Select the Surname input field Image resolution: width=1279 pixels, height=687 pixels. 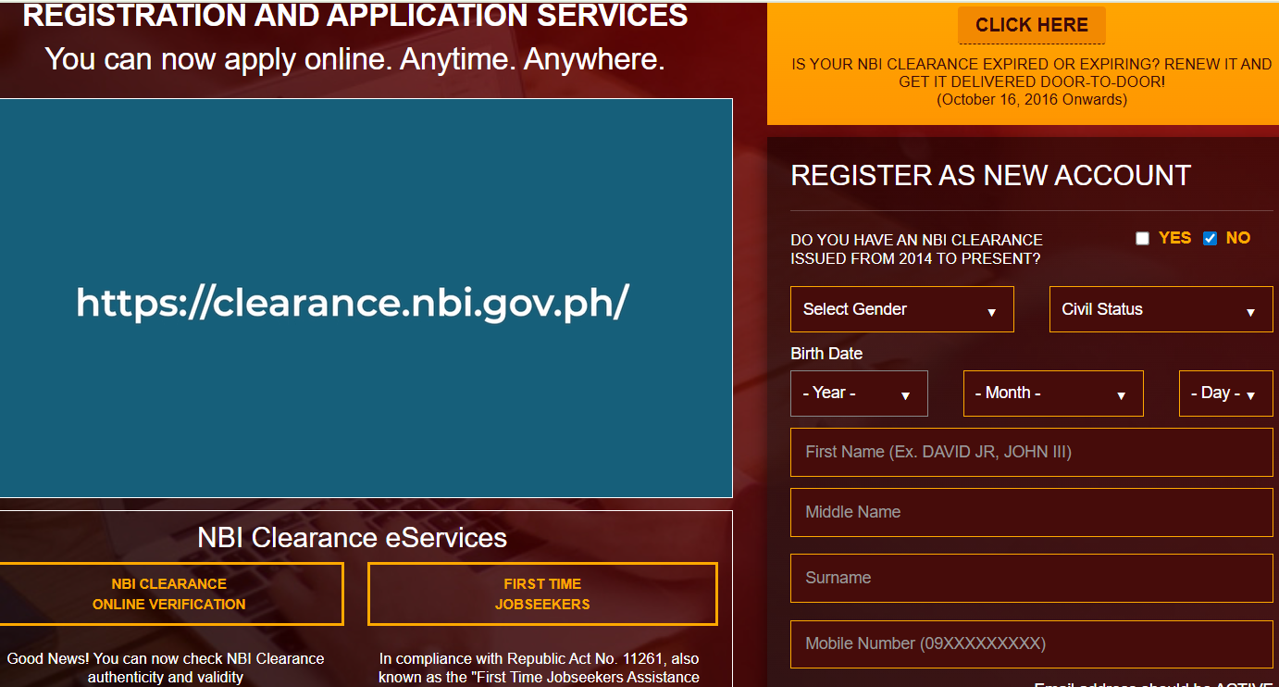click(x=1031, y=577)
